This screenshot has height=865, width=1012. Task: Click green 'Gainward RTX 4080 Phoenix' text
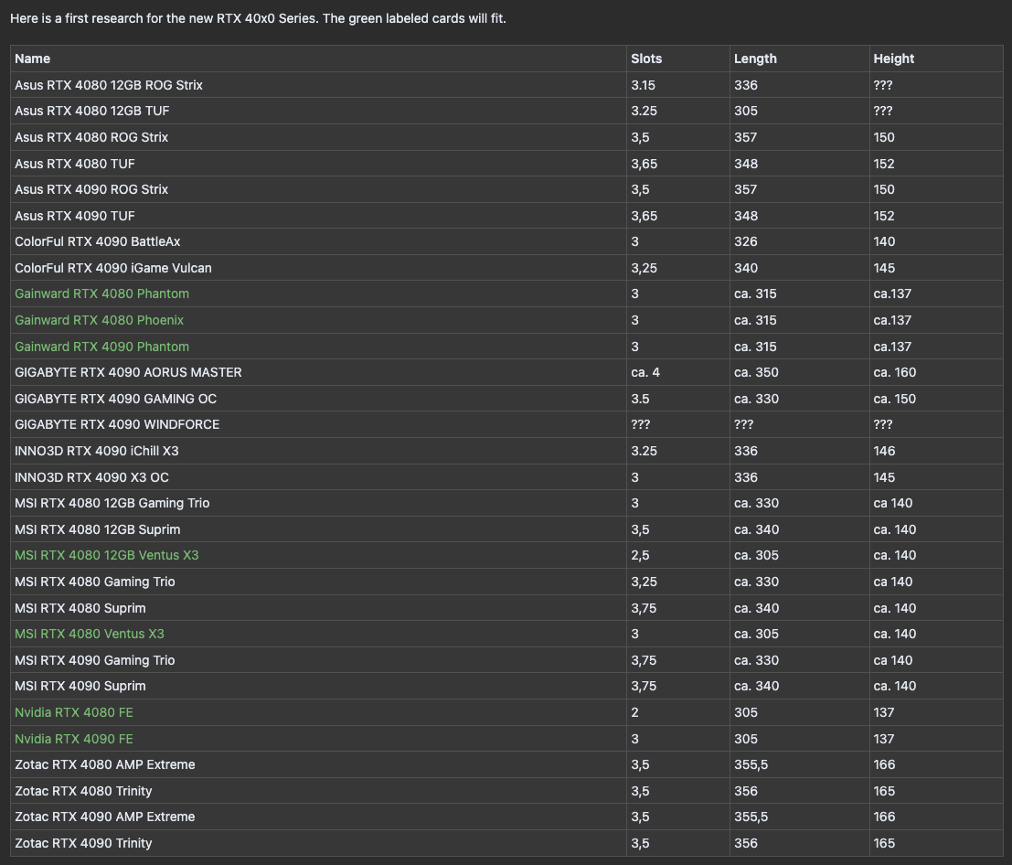pyautogui.click(x=99, y=320)
